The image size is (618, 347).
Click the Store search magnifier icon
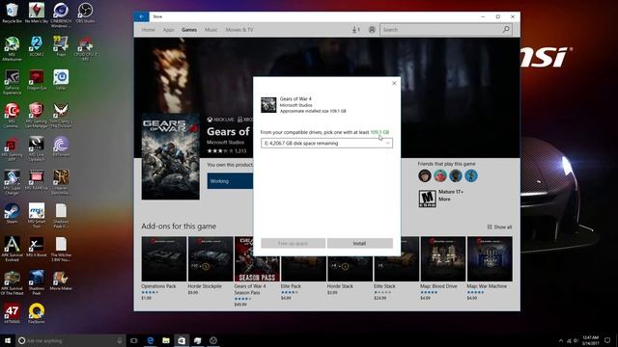coord(506,30)
